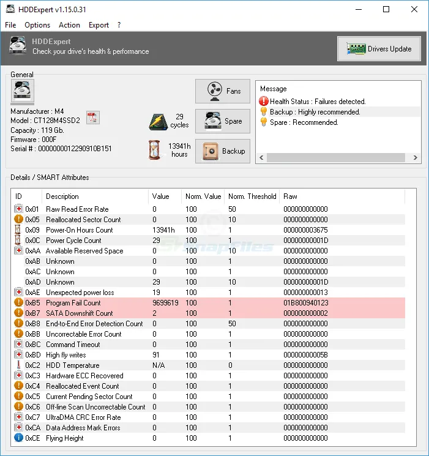Screen dimensions: 429x456
Task: Open the ? help menu
Action: pyautogui.click(x=119, y=25)
